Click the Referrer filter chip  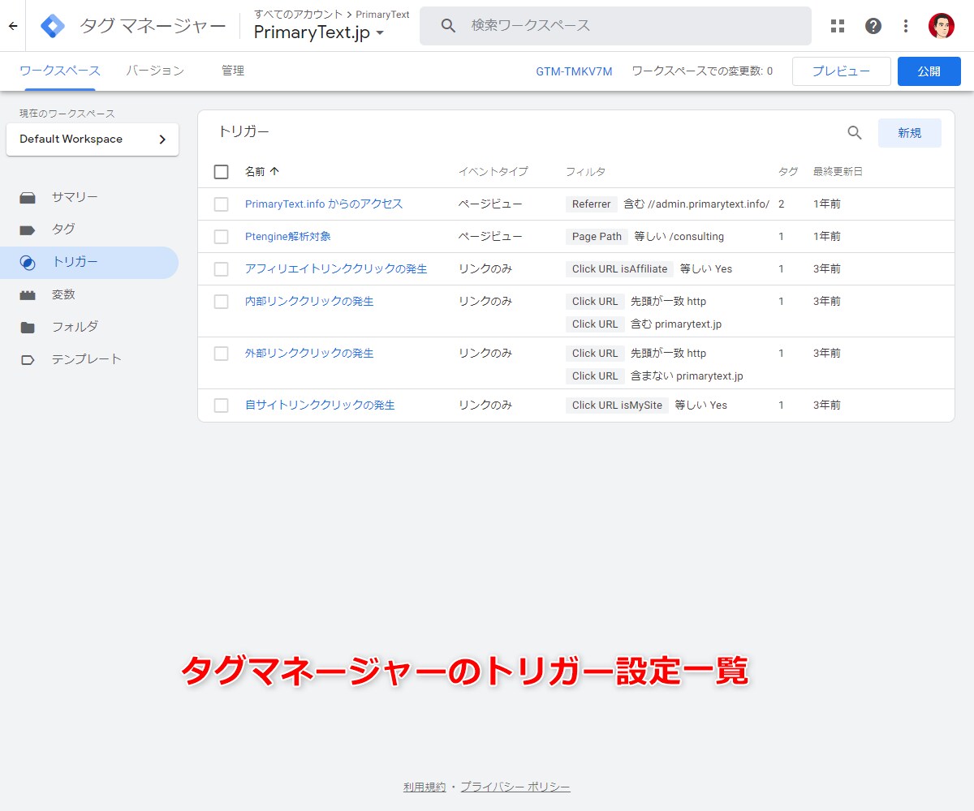point(592,204)
